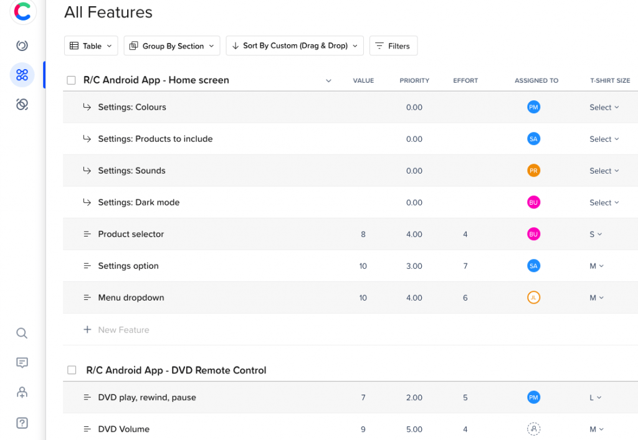Click JL avatar on Menu dropdown row
Viewport: 638px width, 440px height.
[x=533, y=297]
